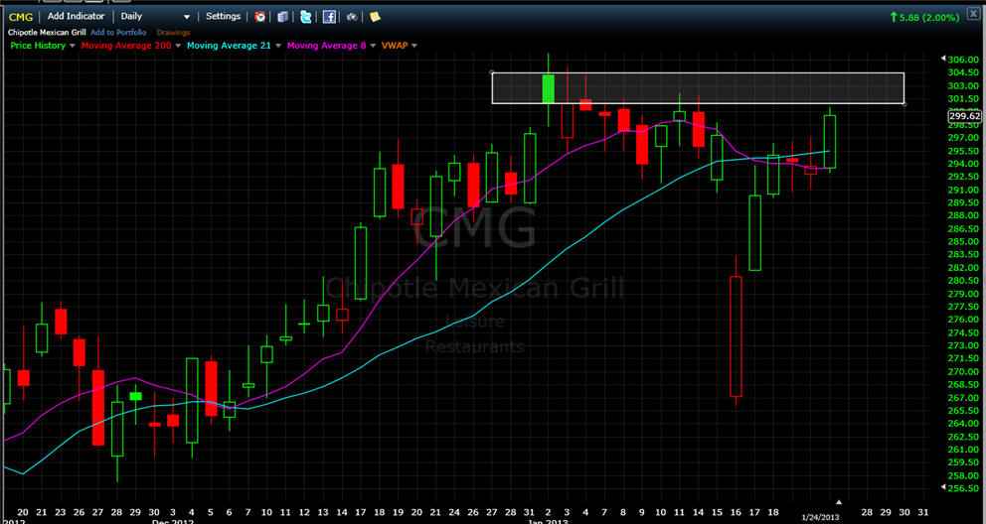Expand the Moving Average 8 options arrow

(374, 46)
